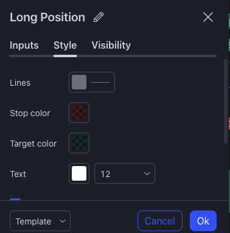Click the chevron arrow in the font size box
Viewport: 230px width, 233px height.
coord(147,173)
